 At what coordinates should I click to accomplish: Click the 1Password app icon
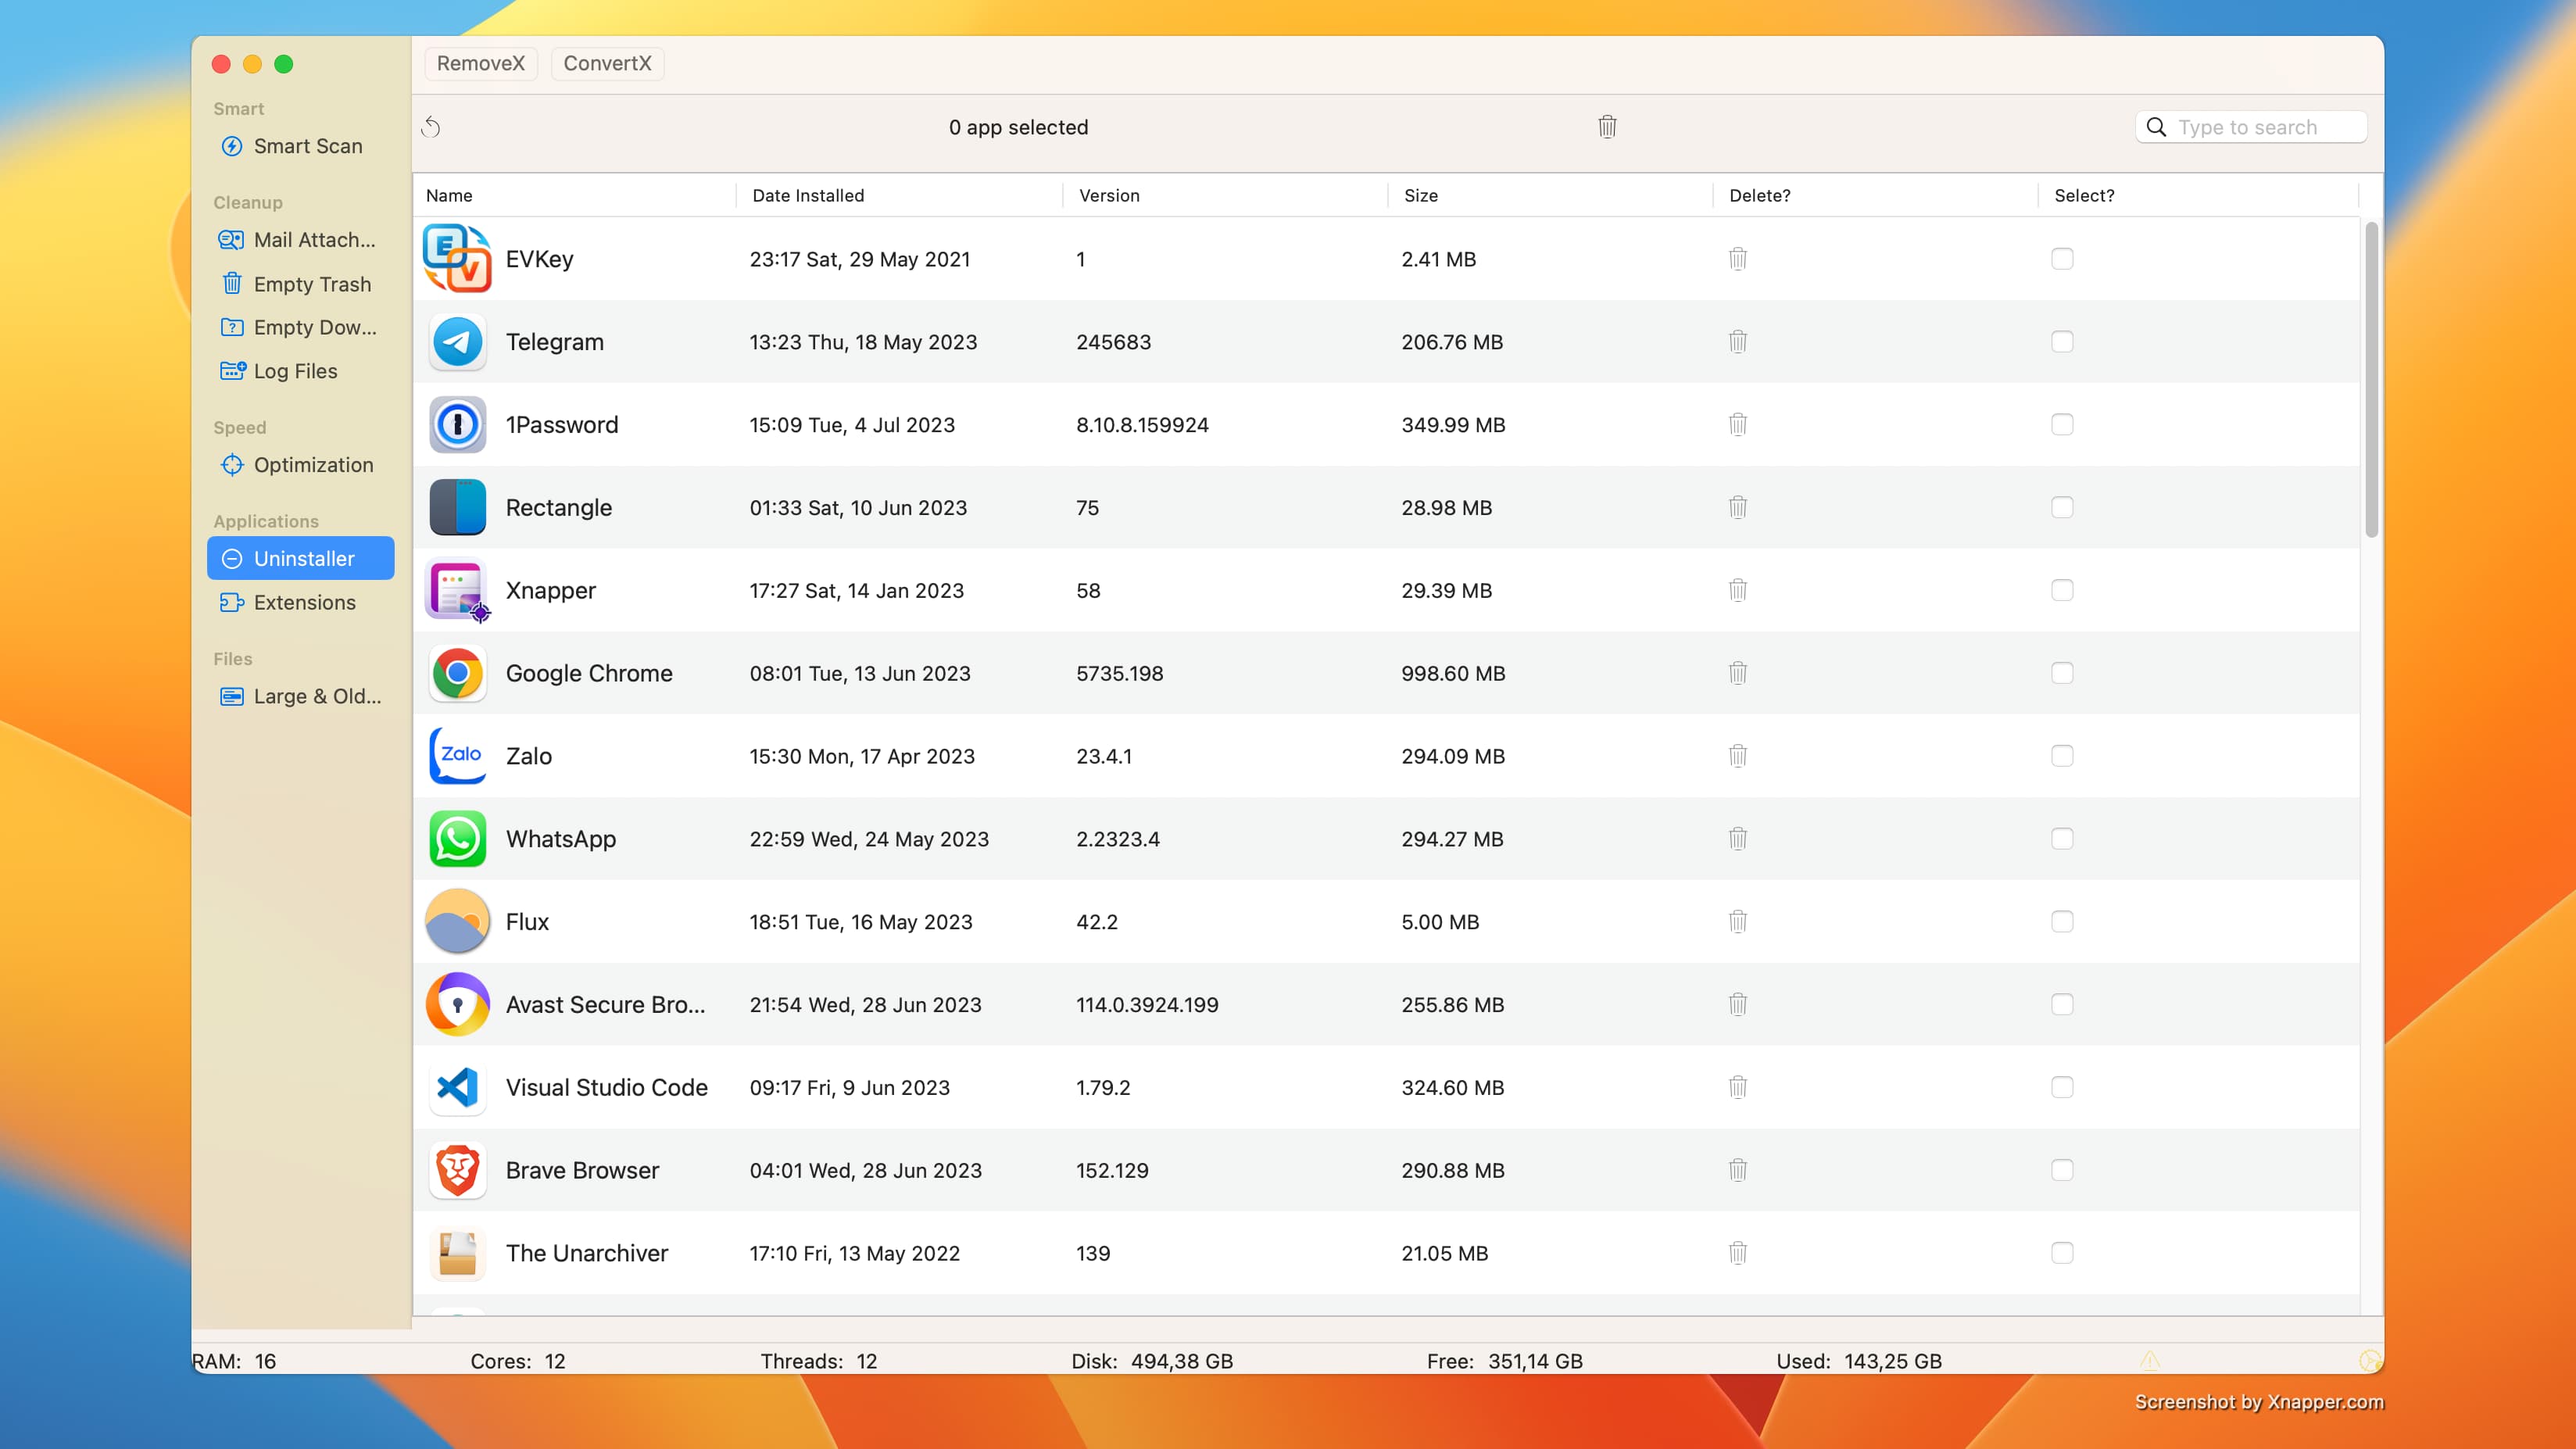[457, 425]
